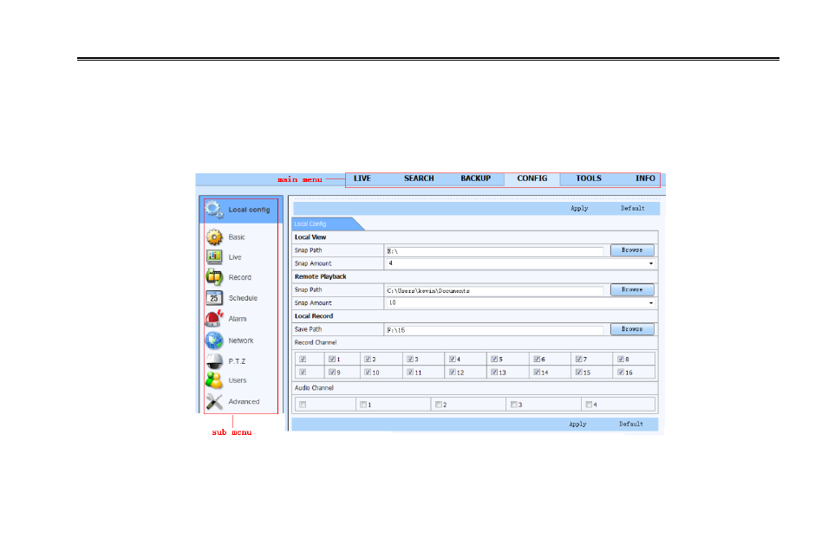Open the Record film icon
This screenshot has height=551, width=828.
click(x=214, y=277)
